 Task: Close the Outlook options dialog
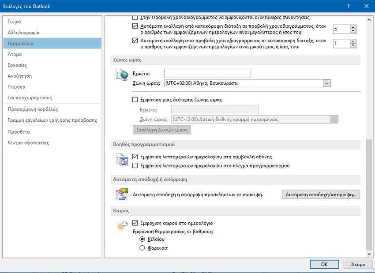(x=366, y=6)
